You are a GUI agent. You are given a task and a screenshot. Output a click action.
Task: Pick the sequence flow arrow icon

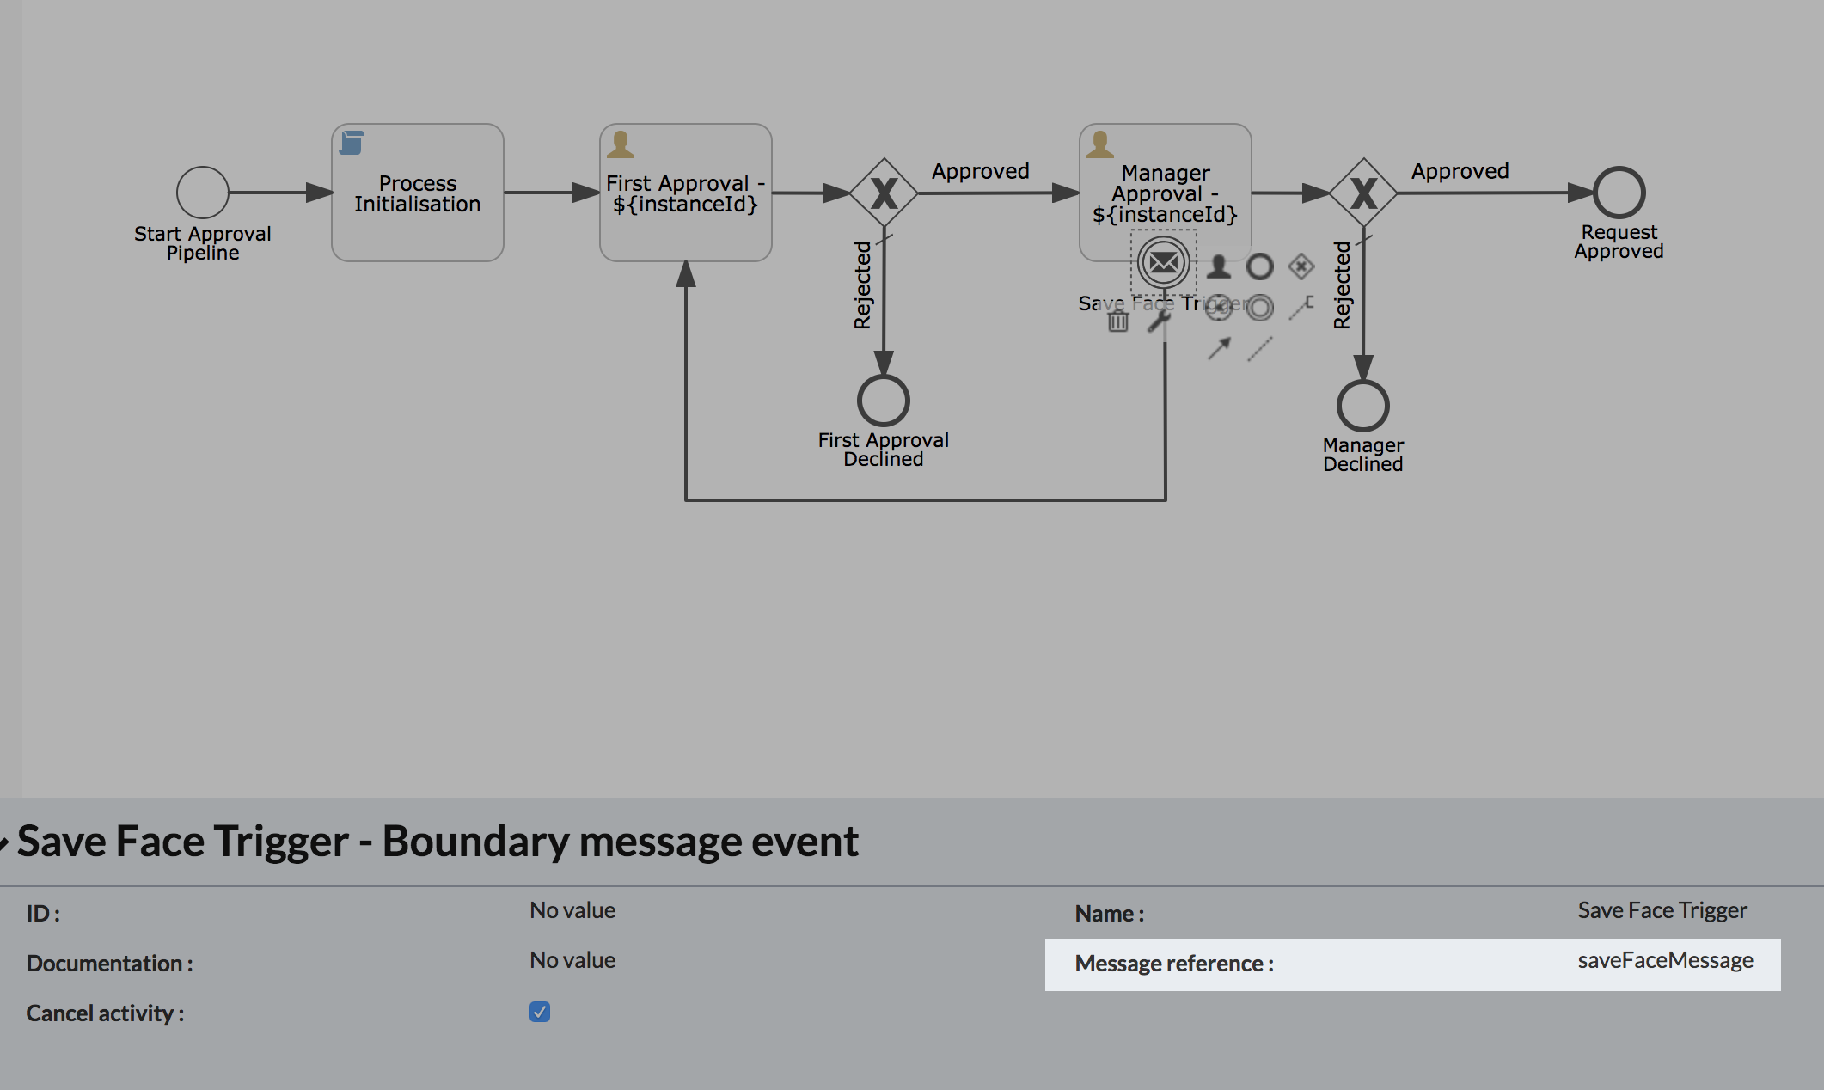click(x=1218, y=349)
